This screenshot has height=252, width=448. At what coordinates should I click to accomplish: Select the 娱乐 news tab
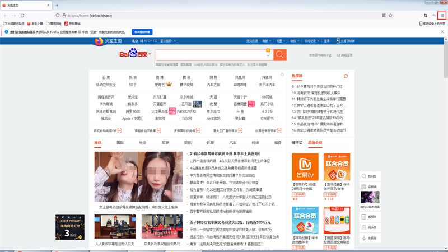[188, 143]
